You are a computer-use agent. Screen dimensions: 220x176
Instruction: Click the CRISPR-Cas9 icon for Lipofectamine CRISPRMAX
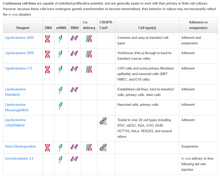coord(103,121)
